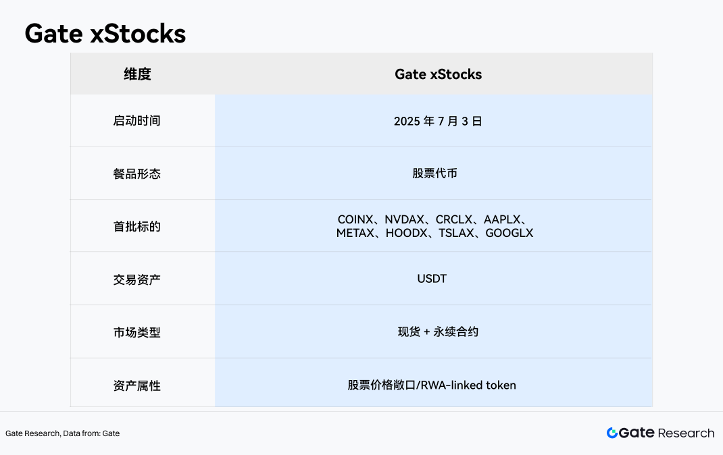Viewport: 723px width, 455px height.
Task: Click the METAX、HOODX ticker list line
Action: pos(434,233)
